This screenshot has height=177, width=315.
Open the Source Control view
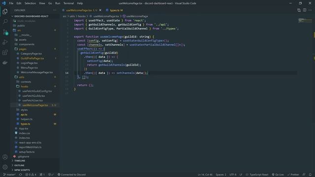(x=5, y=32)
